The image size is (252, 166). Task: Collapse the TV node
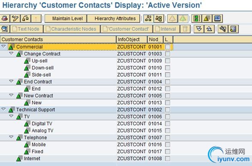click(x=11, y=116)
